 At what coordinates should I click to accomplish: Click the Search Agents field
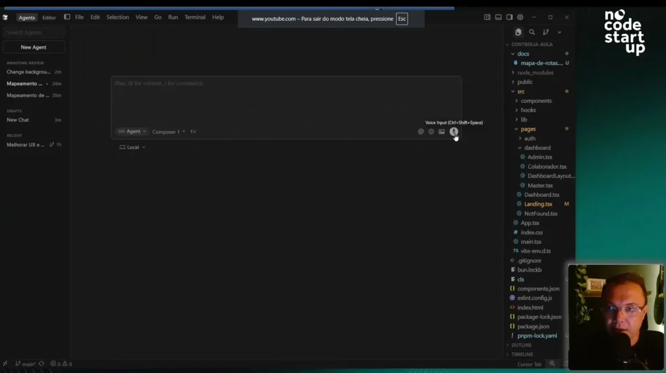point(34,32)
